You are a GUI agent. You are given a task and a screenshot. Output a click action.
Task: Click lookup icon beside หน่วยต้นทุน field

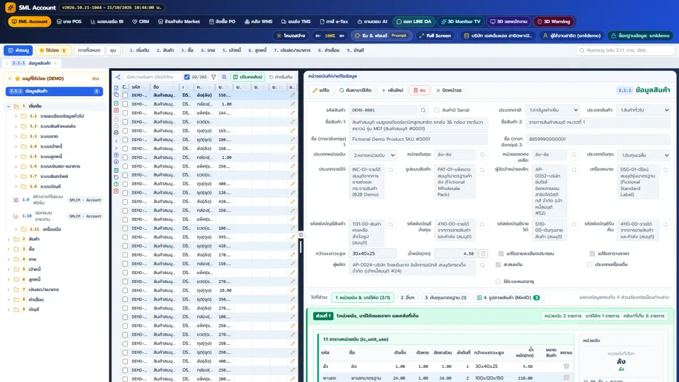pyautogui.click(x=482, y=154)
